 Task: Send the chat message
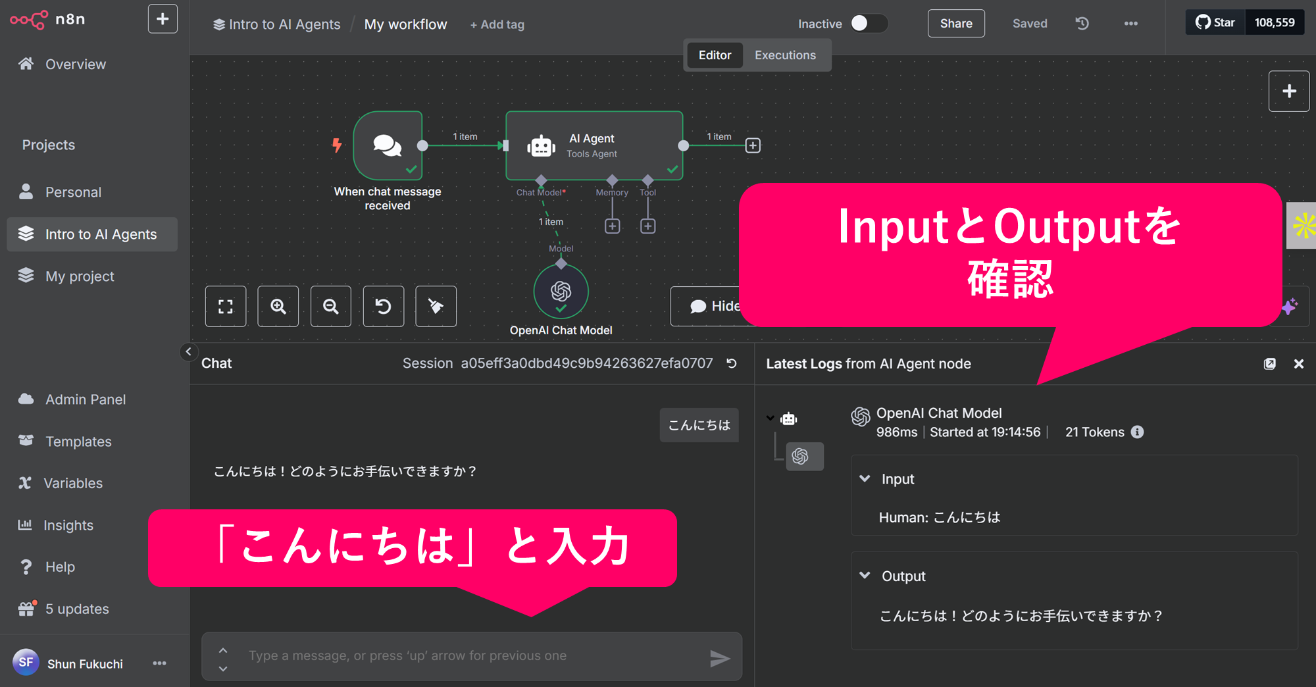(720, 658)
